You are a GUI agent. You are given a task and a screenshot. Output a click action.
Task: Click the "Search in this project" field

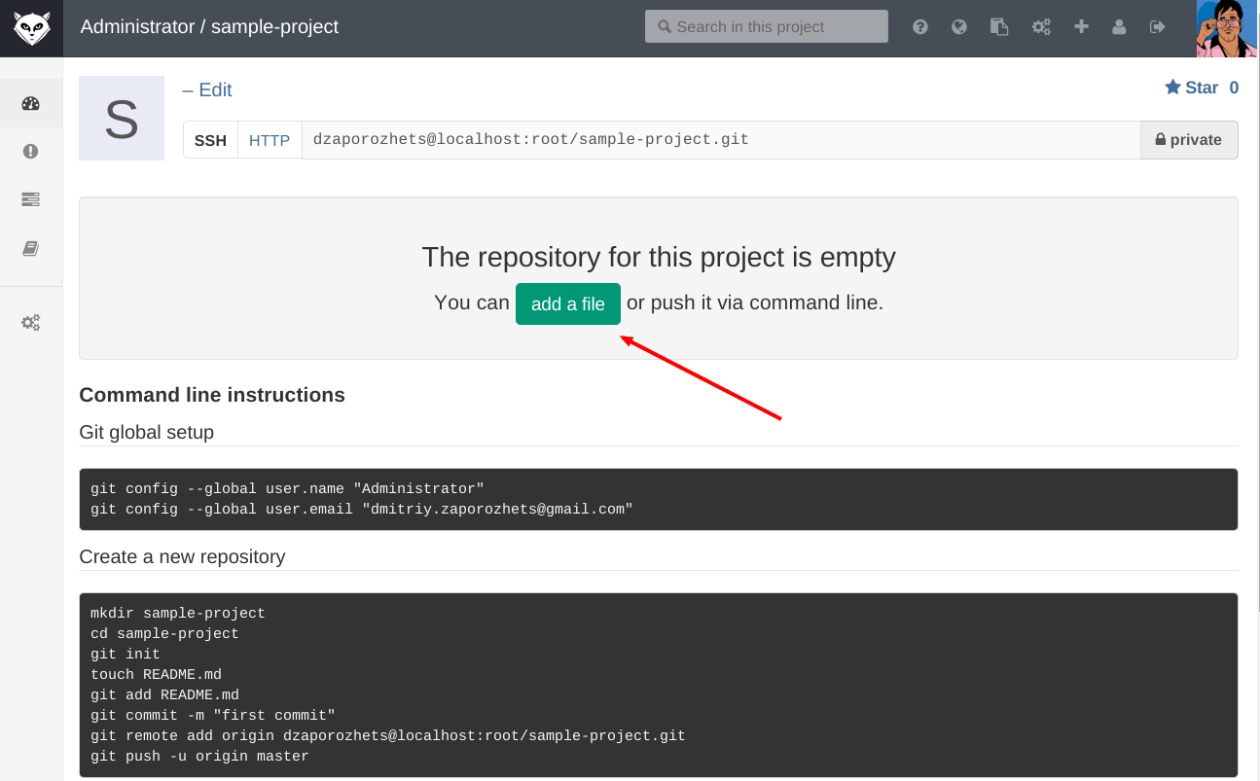(x=767, y=27)
